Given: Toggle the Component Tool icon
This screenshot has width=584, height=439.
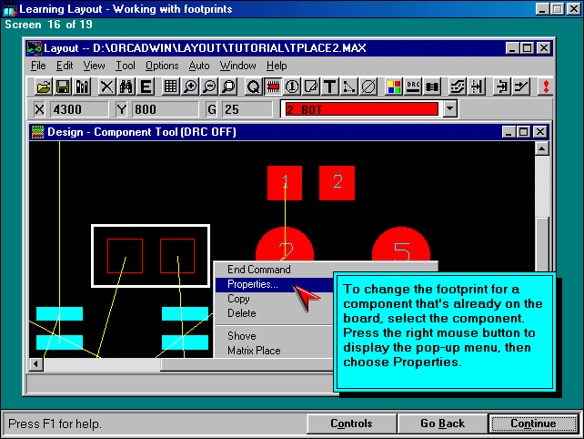Looking at the screenshot, I should (272, 87).
